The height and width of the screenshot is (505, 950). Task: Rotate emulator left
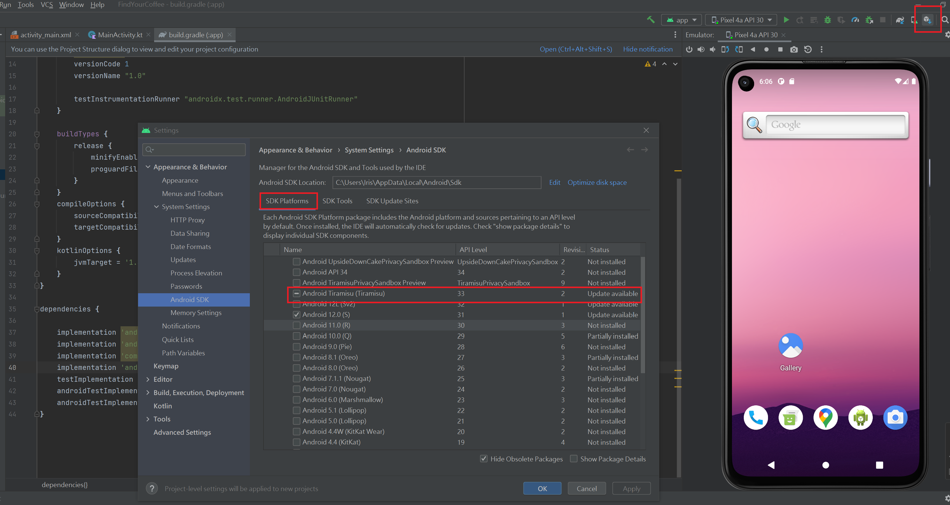(725, 49)
